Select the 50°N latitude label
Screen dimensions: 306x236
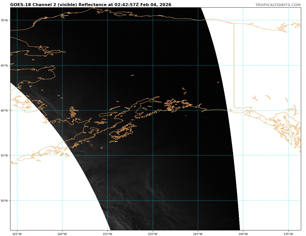click(5, 201)
